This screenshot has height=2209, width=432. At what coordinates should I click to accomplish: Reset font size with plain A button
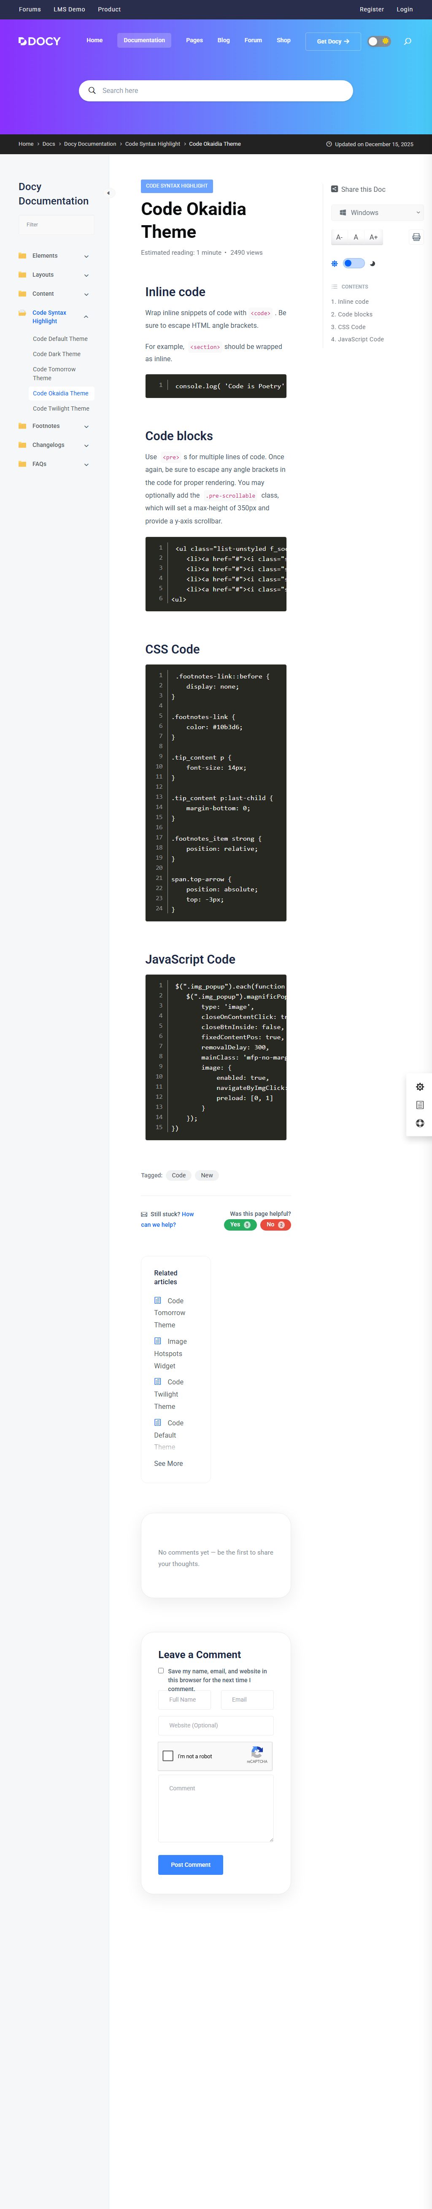click(356, 237)
